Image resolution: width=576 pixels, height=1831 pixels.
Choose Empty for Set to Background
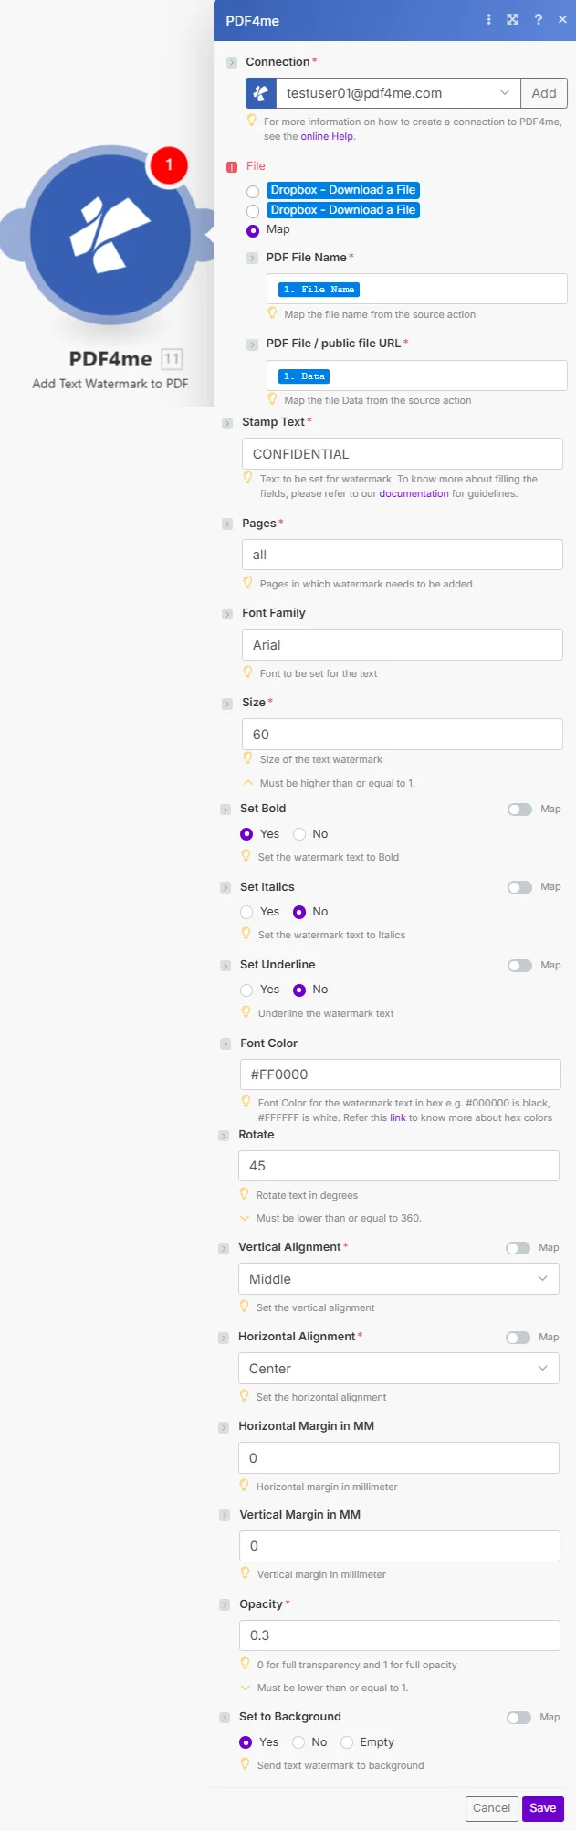[x=347, y=1742]
